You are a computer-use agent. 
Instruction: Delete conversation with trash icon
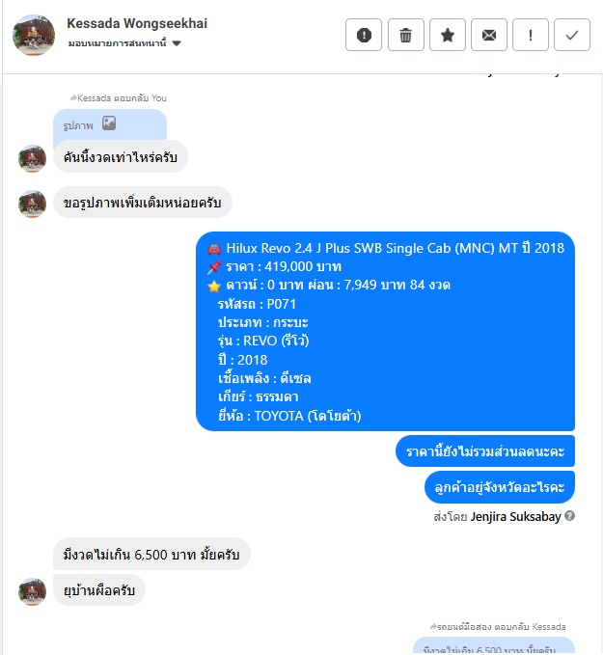click(x=405, y=35)
